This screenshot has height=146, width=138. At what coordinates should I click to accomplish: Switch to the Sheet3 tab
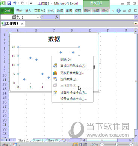click(53, 140)
